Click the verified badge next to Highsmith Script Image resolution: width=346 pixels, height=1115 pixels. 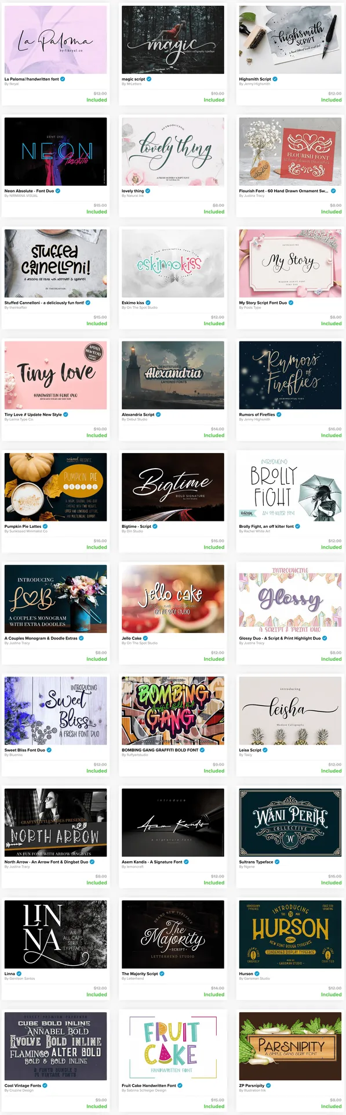tap(275, 79)
